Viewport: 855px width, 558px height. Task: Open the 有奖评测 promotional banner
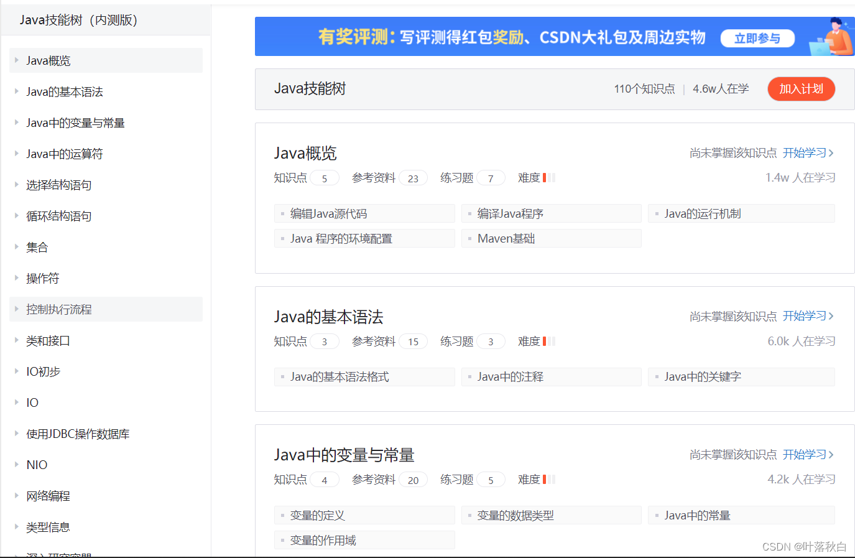(x=555, y=36)
